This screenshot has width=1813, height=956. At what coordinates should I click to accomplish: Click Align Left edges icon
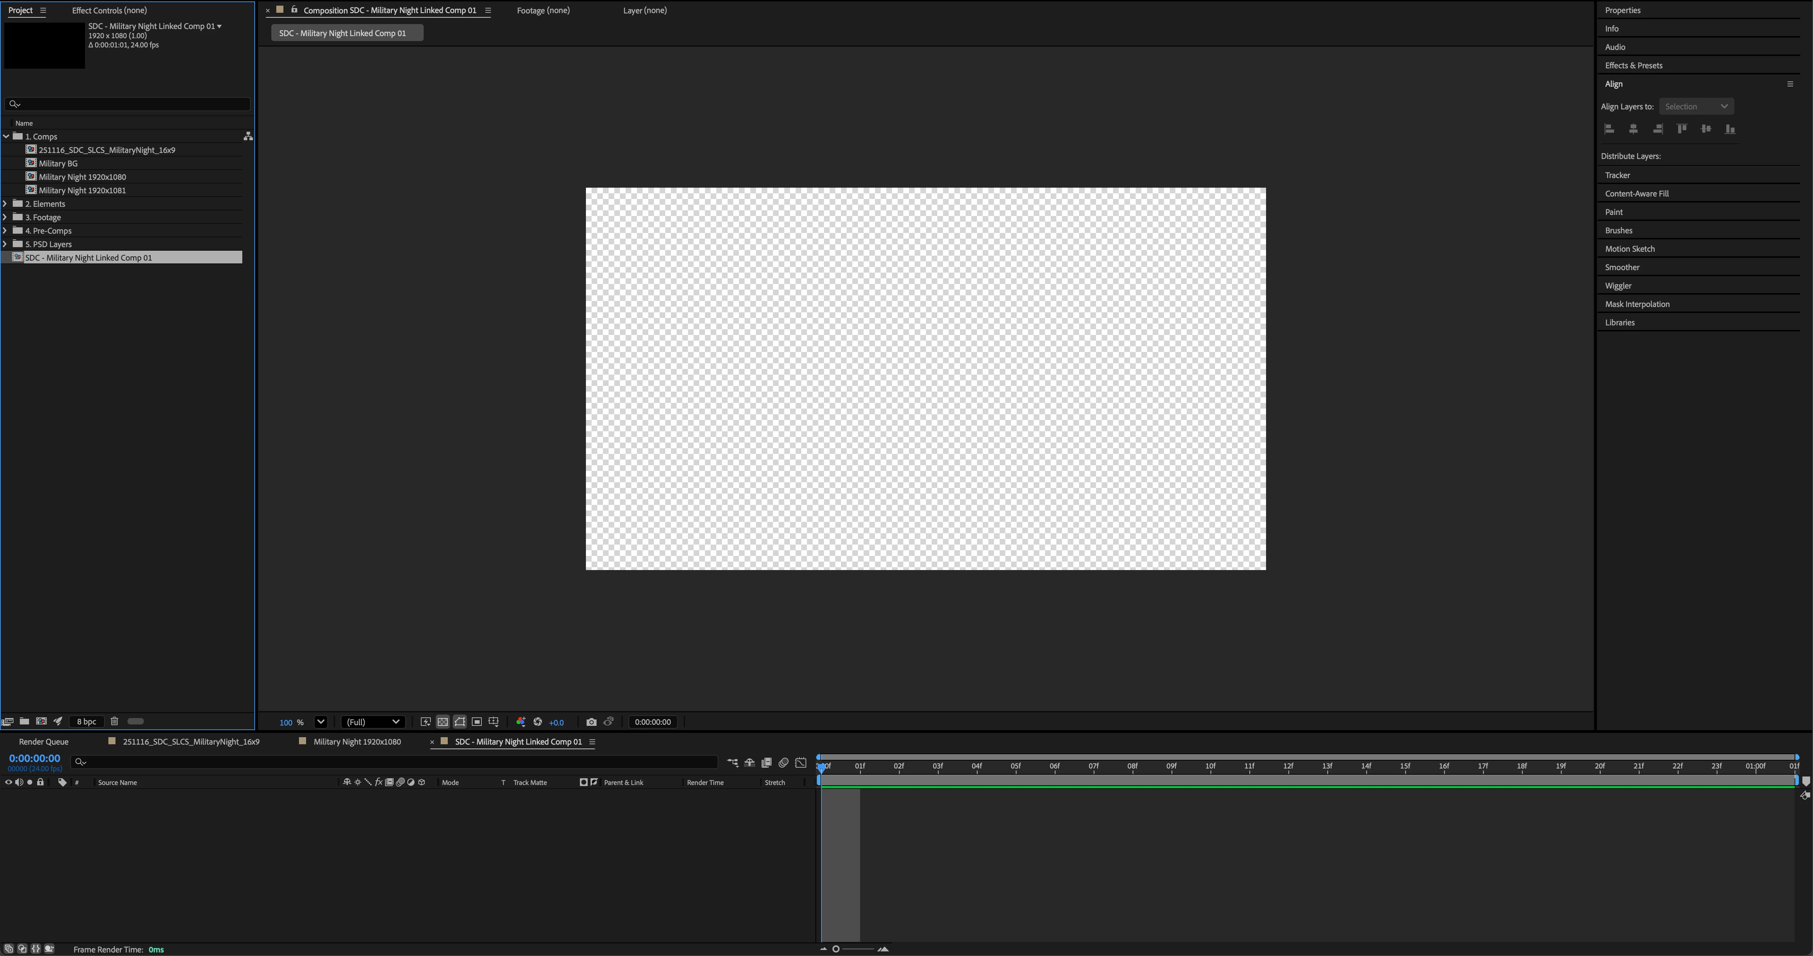[x=1609, y=129]
